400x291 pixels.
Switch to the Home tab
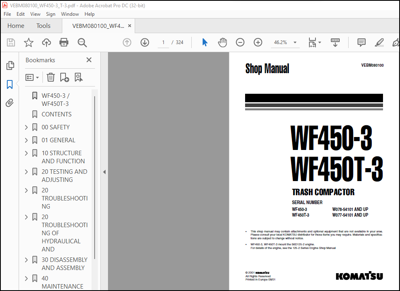tap(15, 26)
